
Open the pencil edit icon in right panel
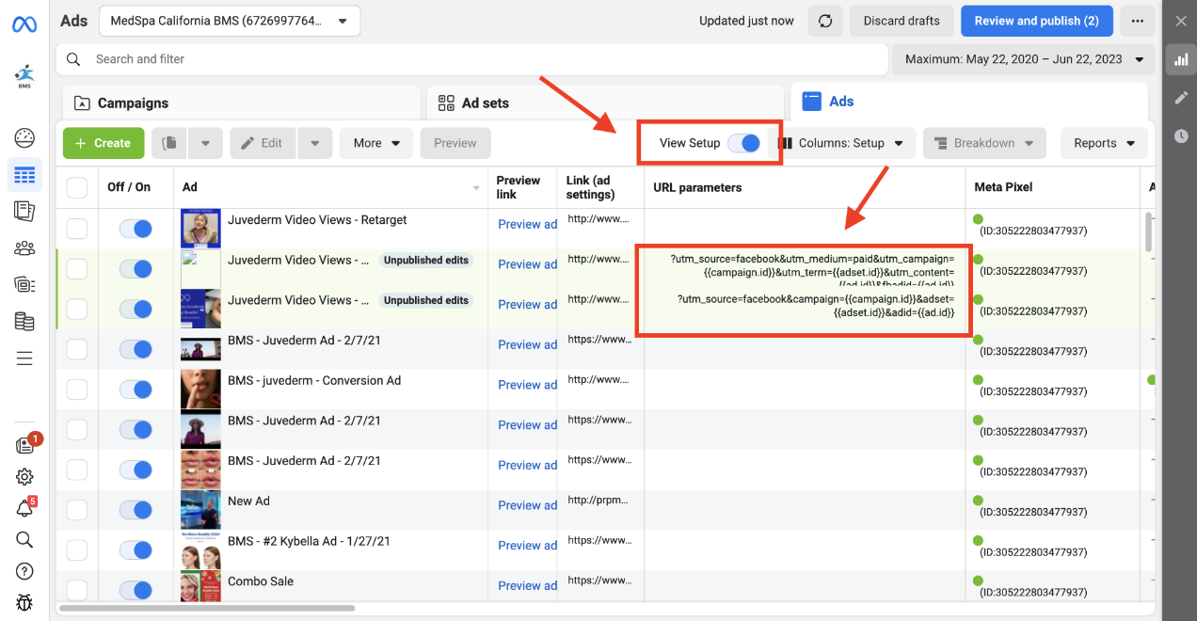(1181, 98)
